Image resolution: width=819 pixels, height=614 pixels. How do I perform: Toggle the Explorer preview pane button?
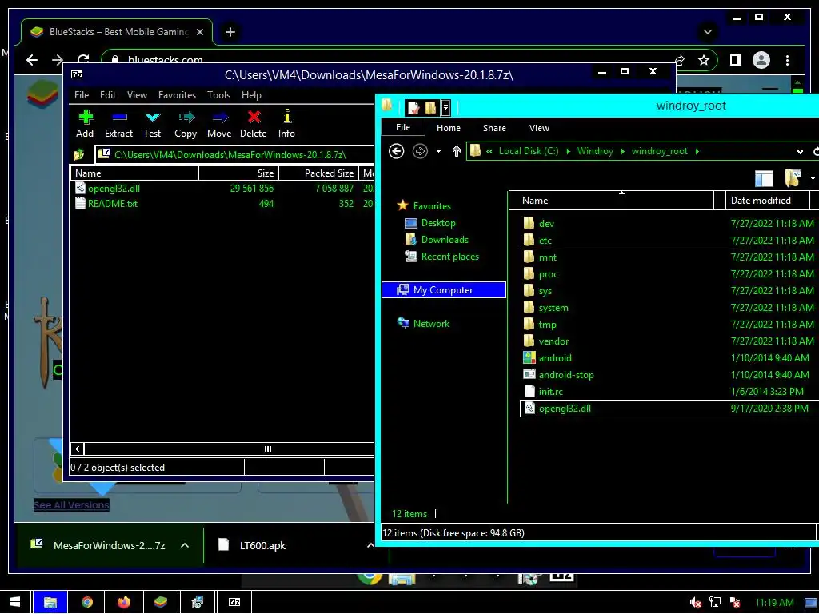pos(764,178)
